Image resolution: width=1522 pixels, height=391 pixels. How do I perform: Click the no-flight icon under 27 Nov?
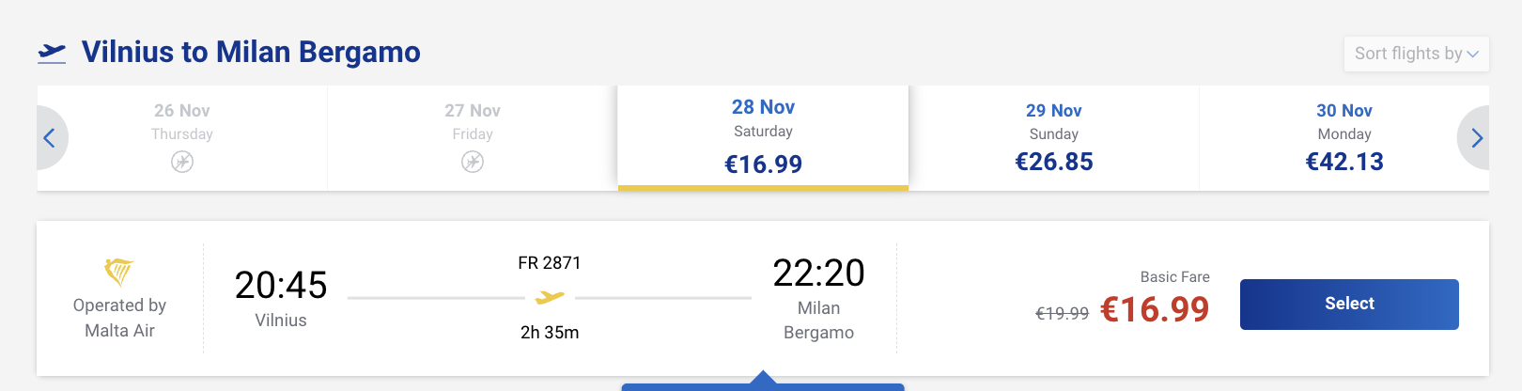pos(473,163)
